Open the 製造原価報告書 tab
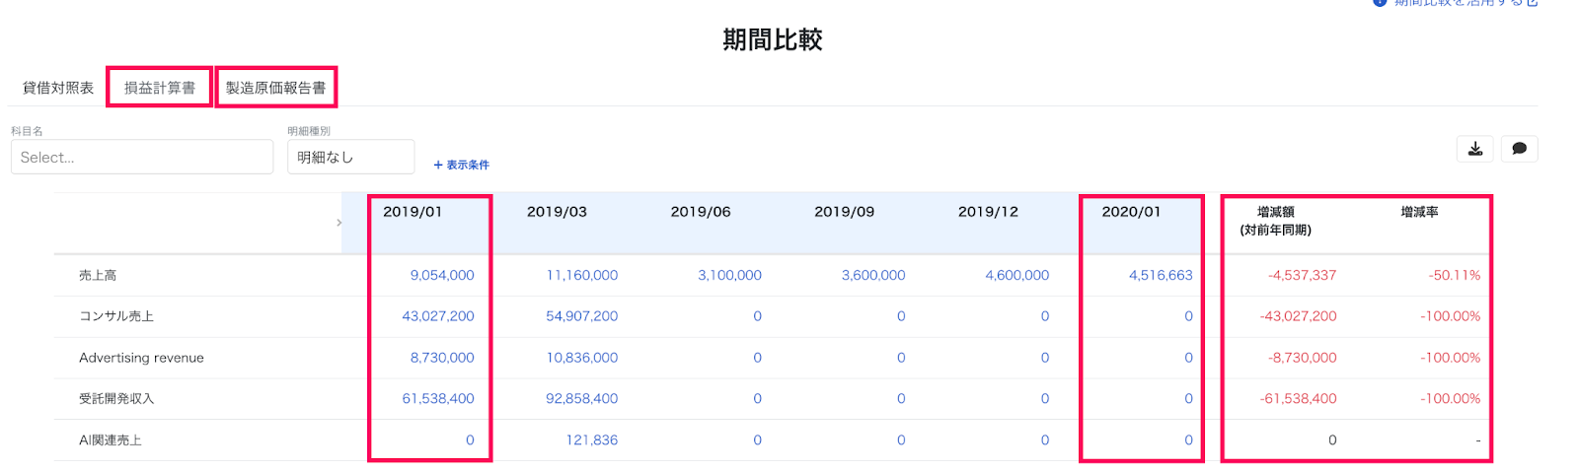The image size is (1579, 472). (x=276, y=88)
